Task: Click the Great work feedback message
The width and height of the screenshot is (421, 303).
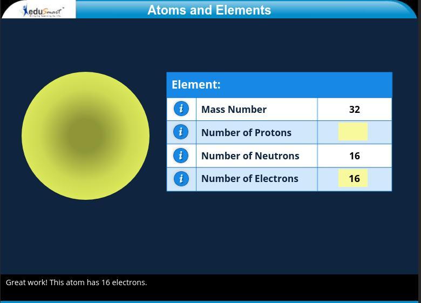Action: point(76,282)
